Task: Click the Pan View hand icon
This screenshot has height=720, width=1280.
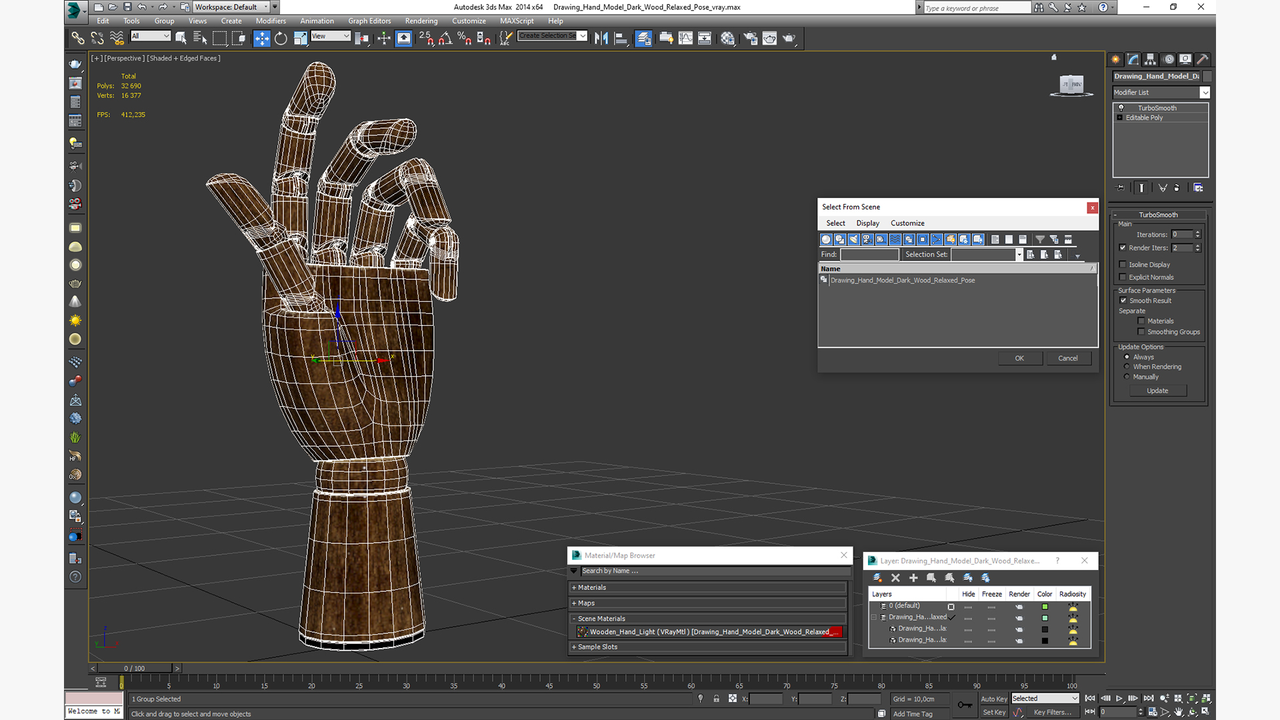Action: click(x=1179, y=712)
